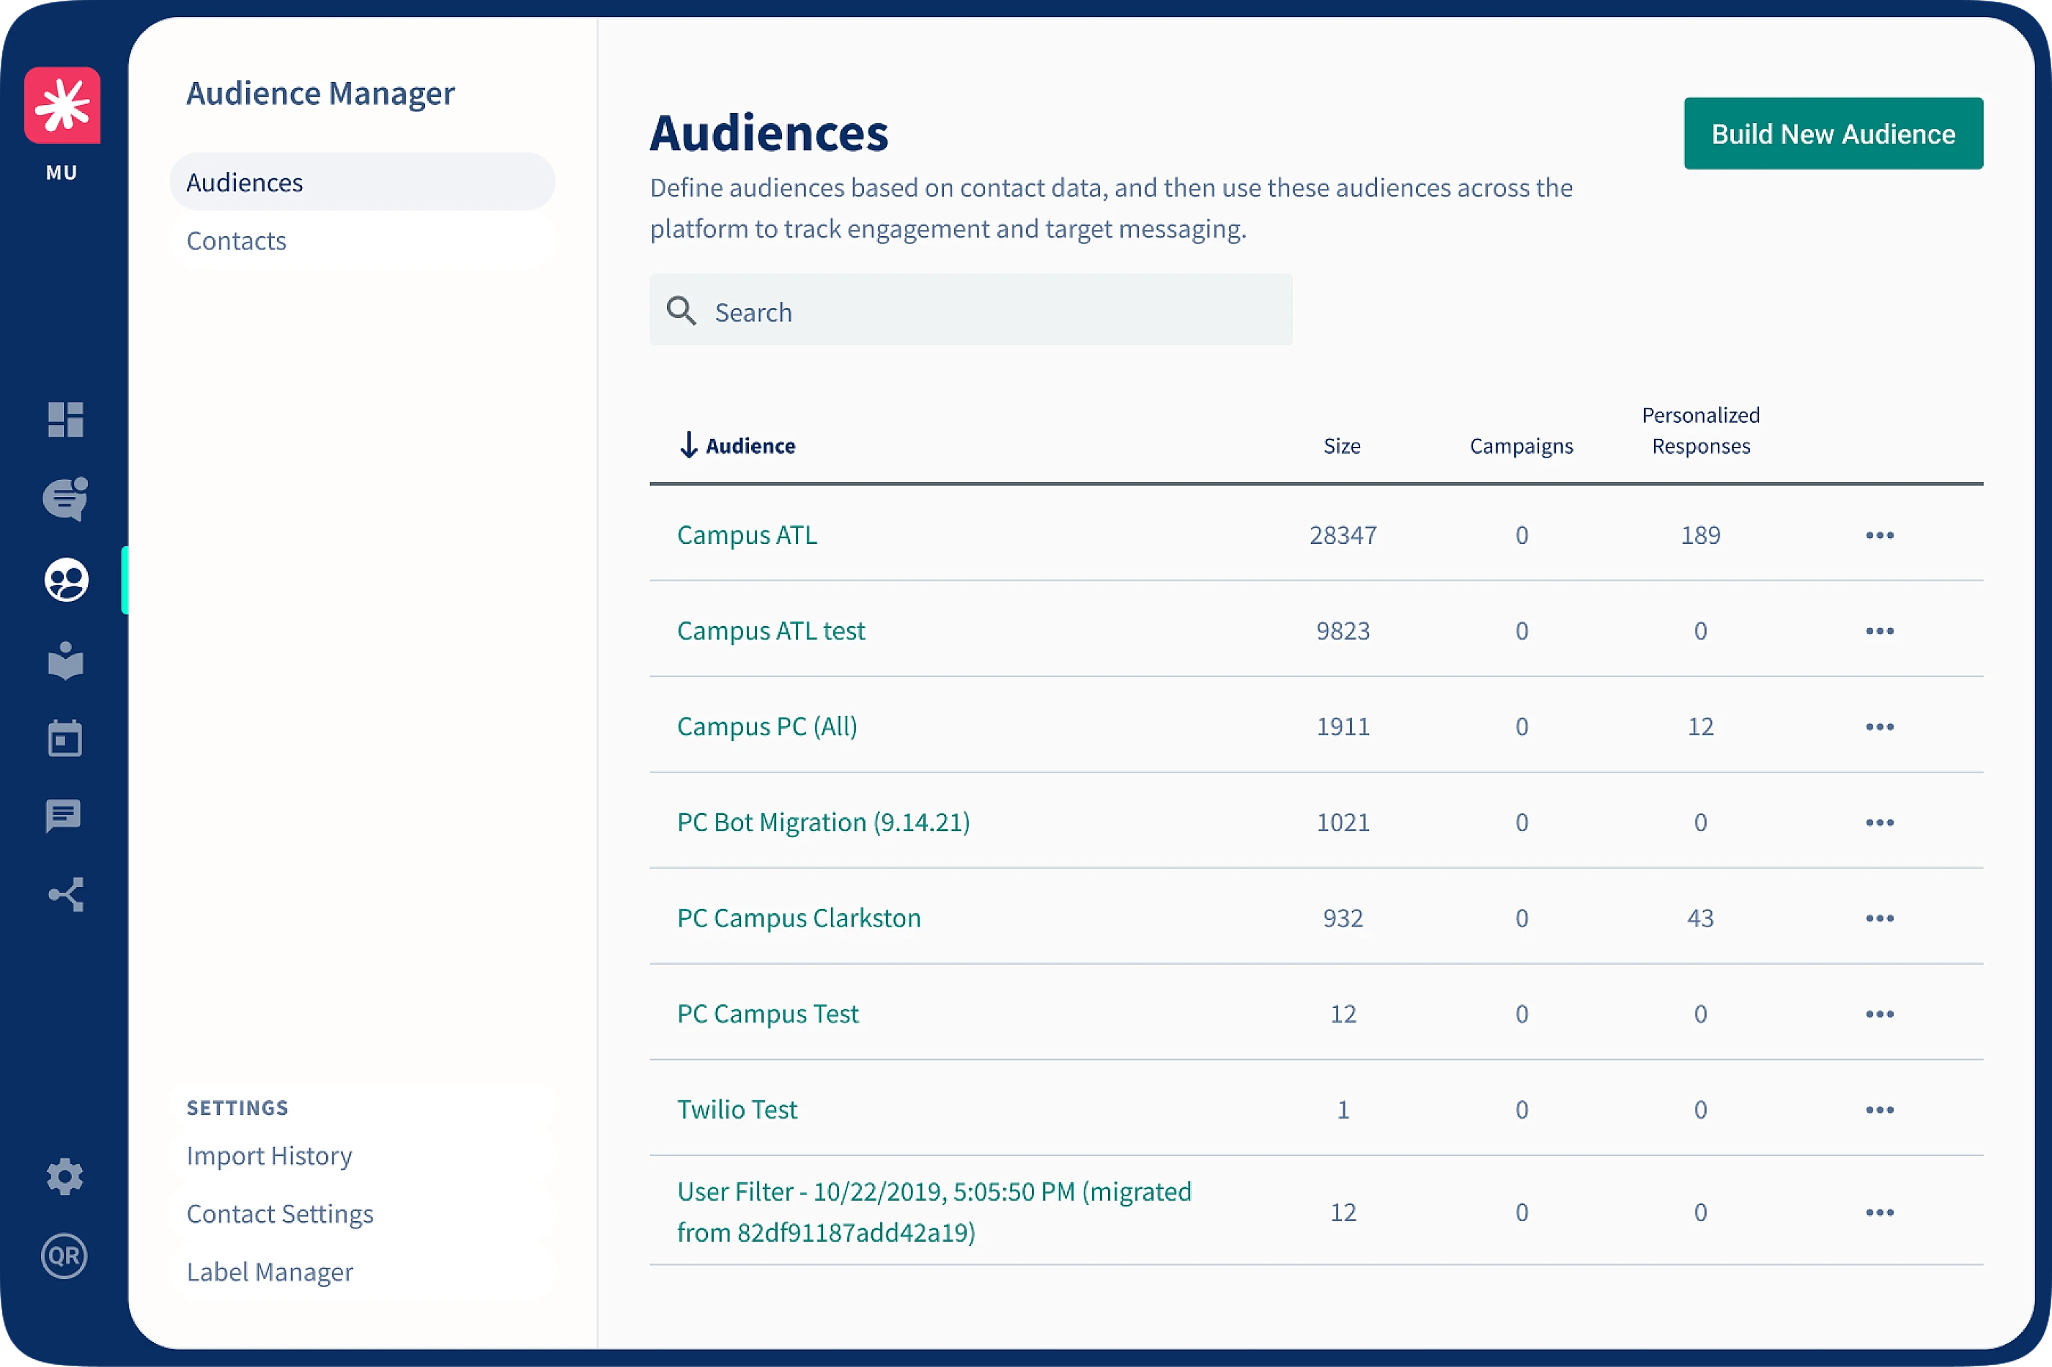This screenshot has height=1367, width=2052.
Task: Click the Build New Audience button
Action: pos(1832,133)
